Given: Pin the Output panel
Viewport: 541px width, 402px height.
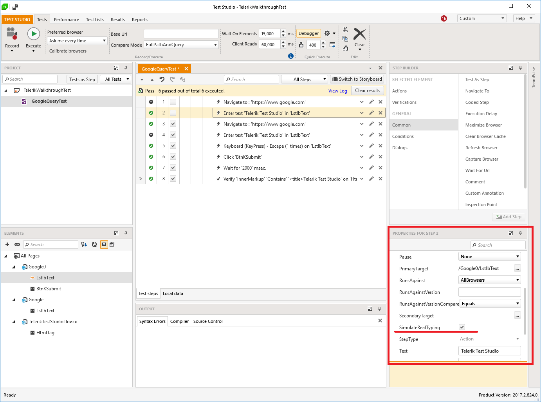Looking at the screenshot, I should (379, 309).
